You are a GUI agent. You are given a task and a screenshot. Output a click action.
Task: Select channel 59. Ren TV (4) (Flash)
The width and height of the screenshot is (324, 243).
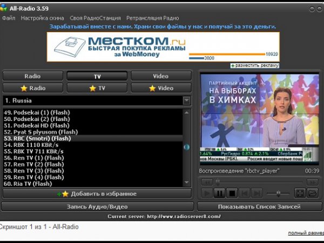(x=93, y=177)
